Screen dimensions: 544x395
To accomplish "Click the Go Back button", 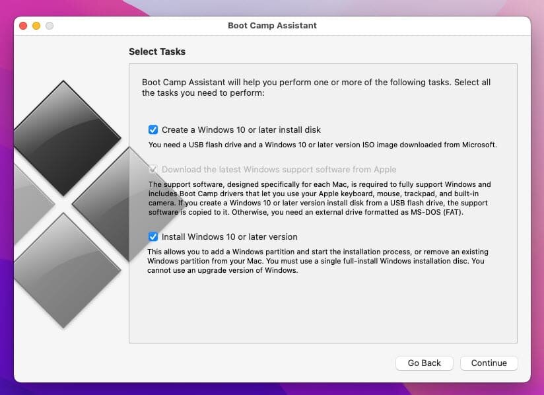I will 424,363.
